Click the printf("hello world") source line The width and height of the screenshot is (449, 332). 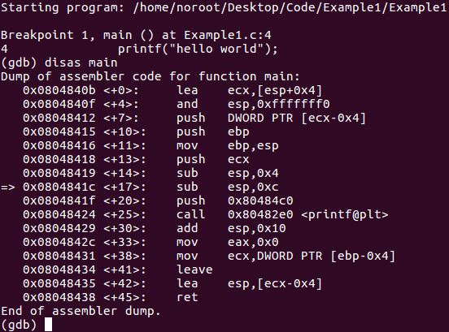coord(198,49)
